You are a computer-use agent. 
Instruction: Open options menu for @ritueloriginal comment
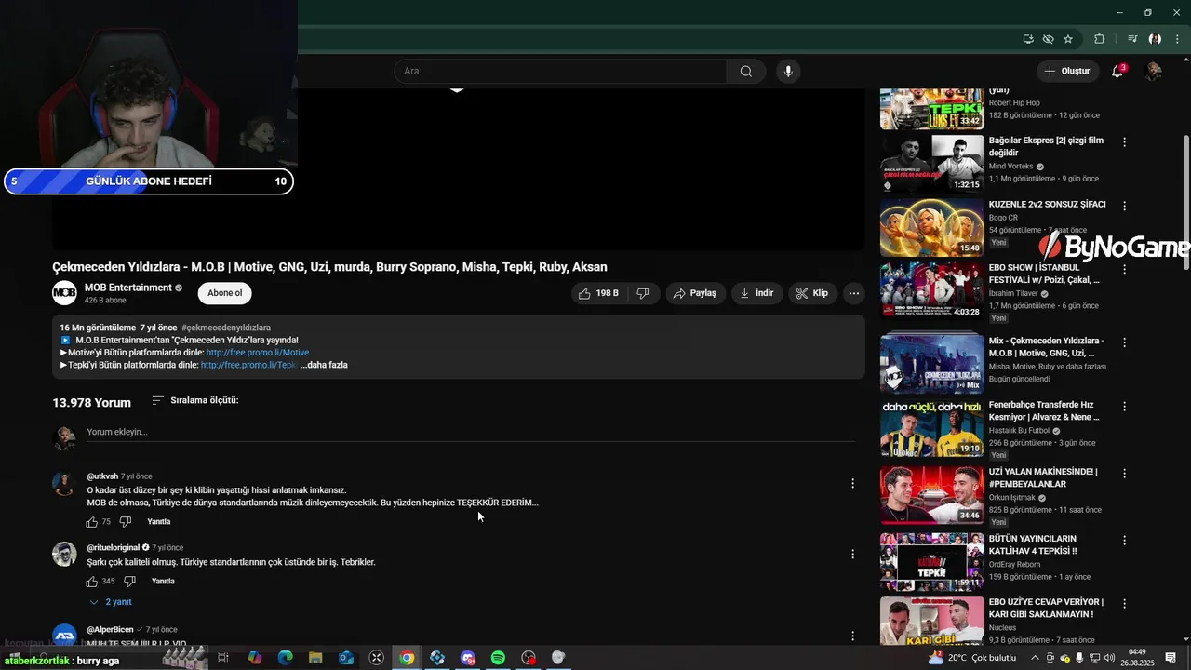(852, 554)
